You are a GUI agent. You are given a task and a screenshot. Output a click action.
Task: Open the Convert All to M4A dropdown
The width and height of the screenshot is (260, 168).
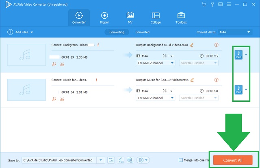235,32
